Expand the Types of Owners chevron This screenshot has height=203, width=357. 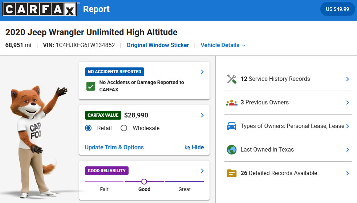[x=348, y=126]
